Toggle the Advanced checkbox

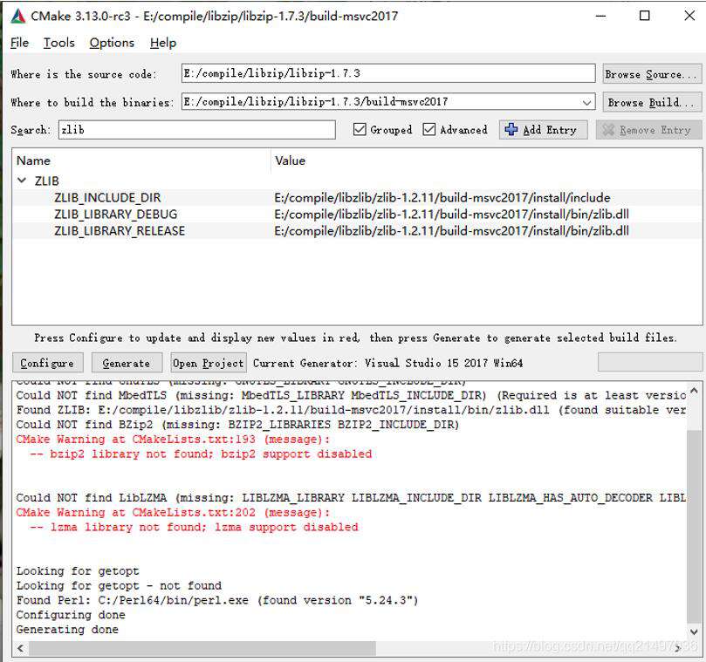(x=429, y=130)
